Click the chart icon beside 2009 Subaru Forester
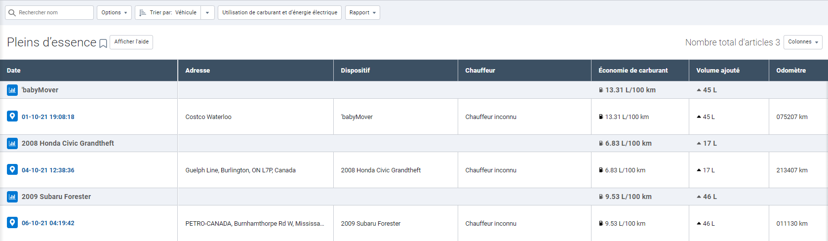Screen dimensions: 828x241 12,197
